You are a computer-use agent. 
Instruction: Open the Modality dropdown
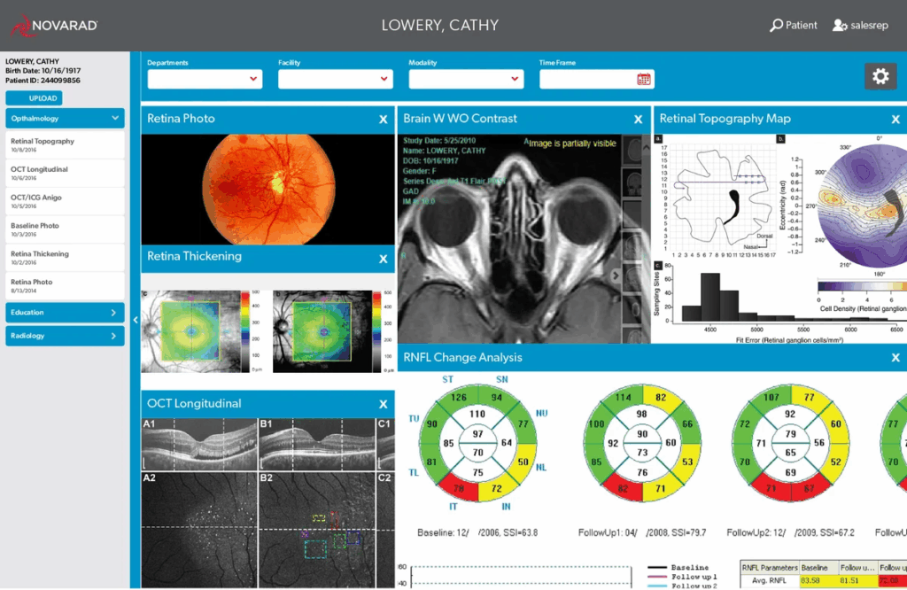click(x=466, y=79)
